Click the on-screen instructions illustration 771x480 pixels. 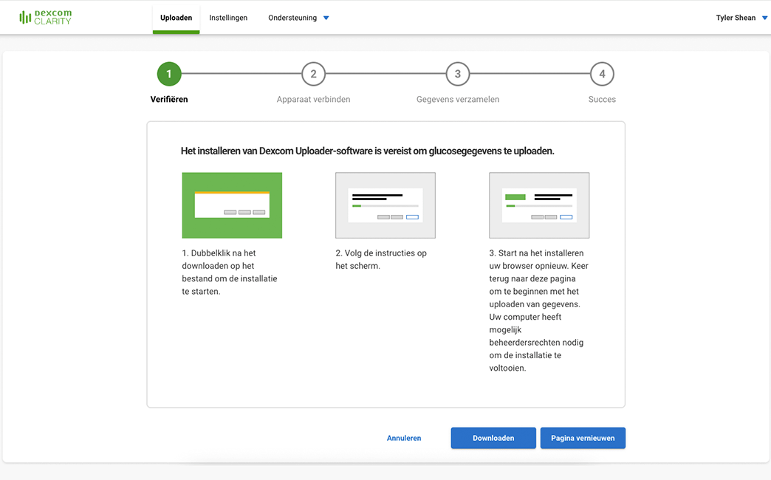(x=385, y=205)
